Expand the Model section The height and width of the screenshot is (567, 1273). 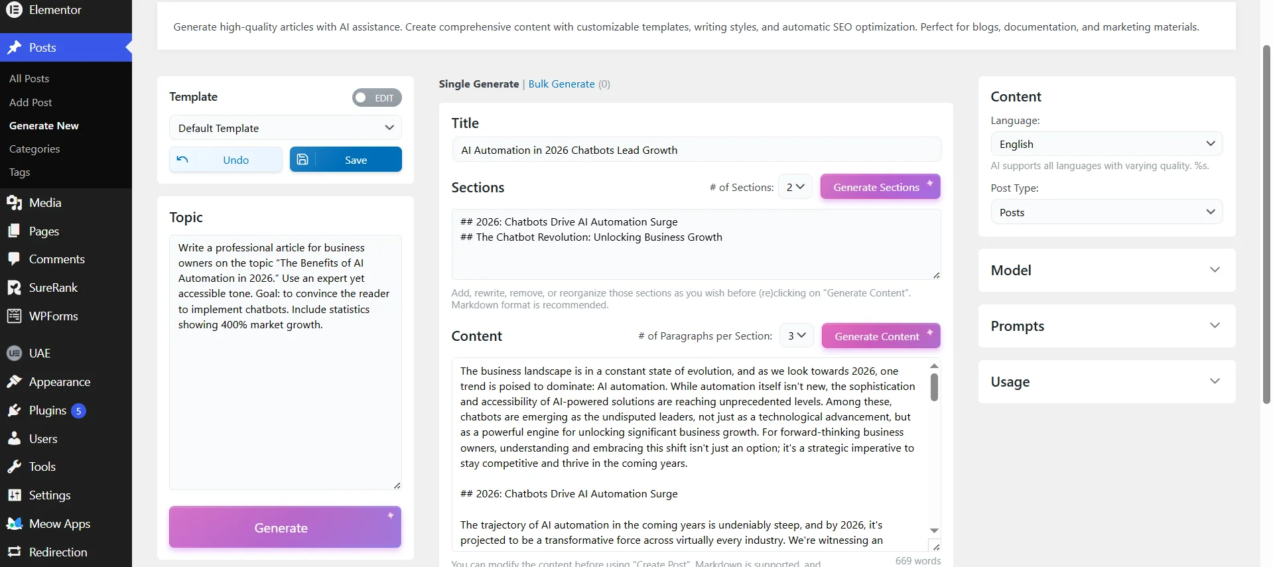pyautogui.click(x=1106, y=270)
